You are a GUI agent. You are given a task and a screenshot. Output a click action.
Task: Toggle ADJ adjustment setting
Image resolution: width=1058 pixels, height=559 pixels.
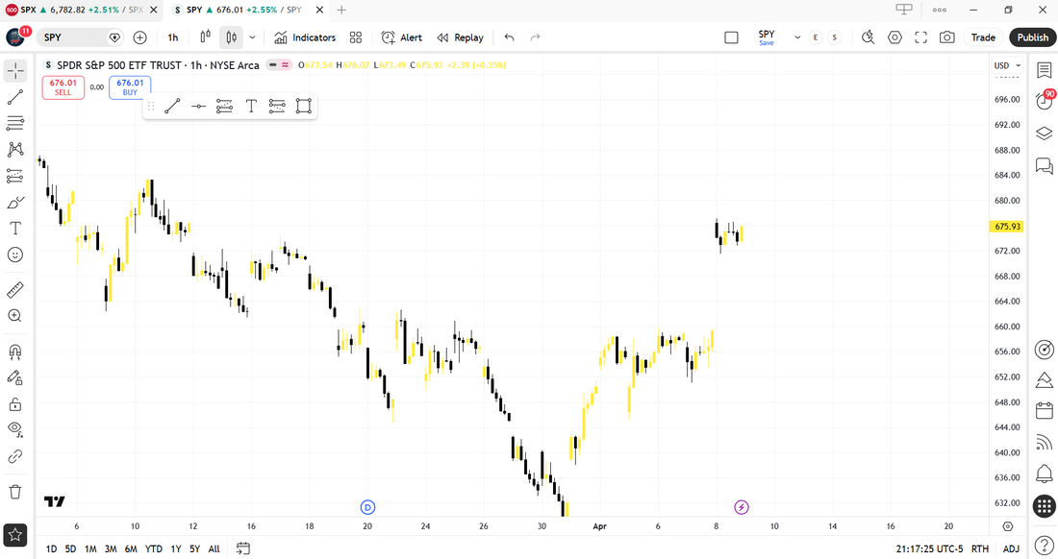1011,548
